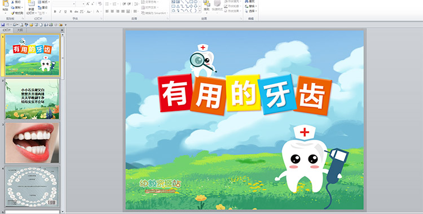Select the triangle shape in shapes gallery
423x214 pixels.
click(178, 6)
